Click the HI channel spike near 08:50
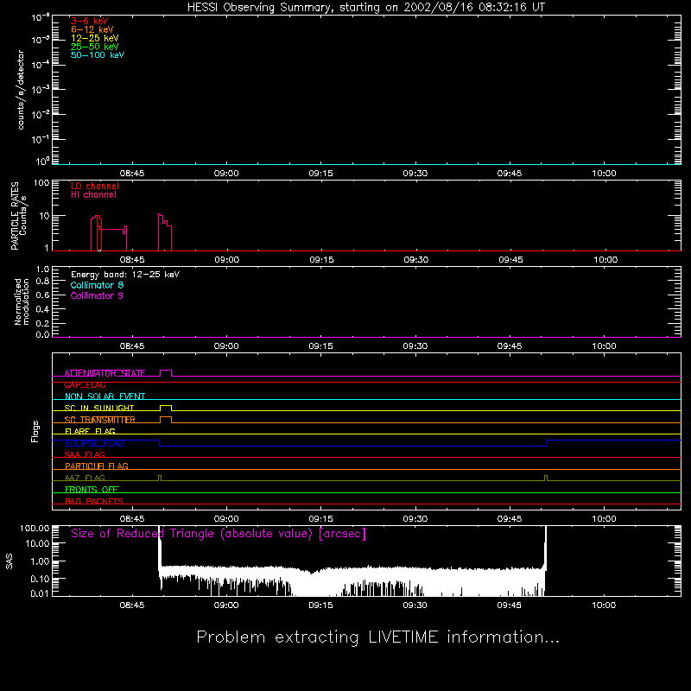The height and width of the screenshot is (691, 691). click(165, 232)
